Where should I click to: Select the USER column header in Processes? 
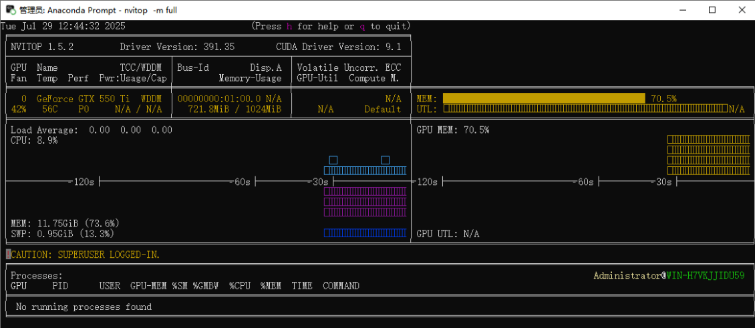[110, 286]
